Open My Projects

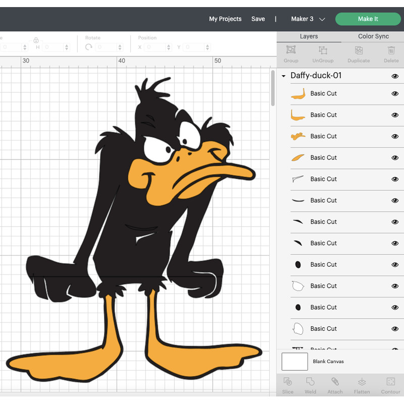point(225,19)
